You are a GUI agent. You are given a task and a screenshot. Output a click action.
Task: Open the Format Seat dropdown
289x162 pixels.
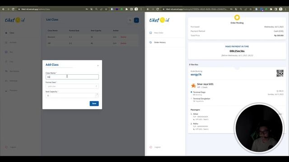[x=72, y=86]
